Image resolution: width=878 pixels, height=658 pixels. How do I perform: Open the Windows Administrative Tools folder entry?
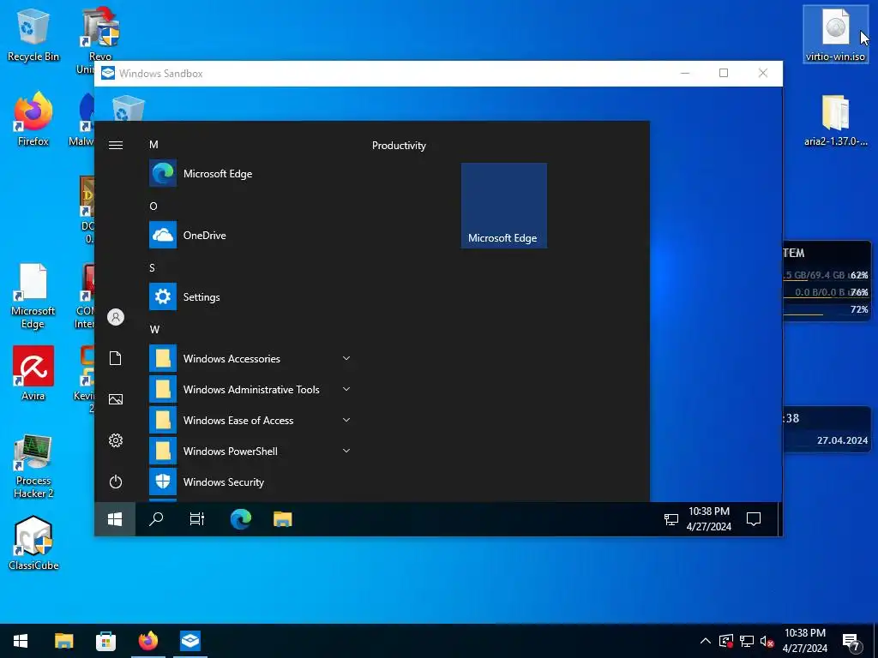(x=251, y=389)
